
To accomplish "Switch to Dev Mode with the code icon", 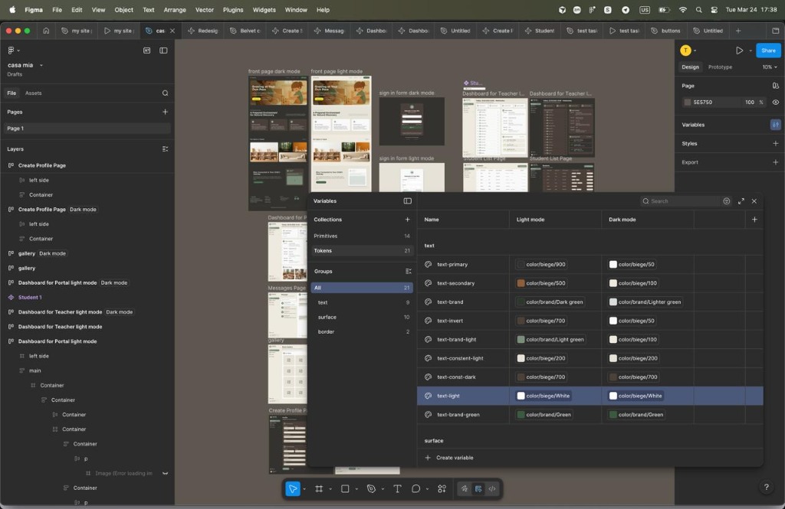I will tap(491, 488).
